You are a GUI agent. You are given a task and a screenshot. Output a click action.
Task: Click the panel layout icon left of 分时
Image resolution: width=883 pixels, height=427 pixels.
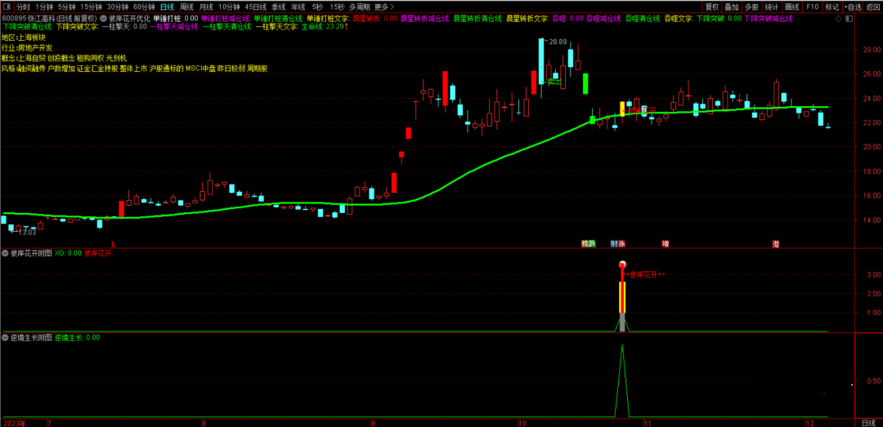8,7
